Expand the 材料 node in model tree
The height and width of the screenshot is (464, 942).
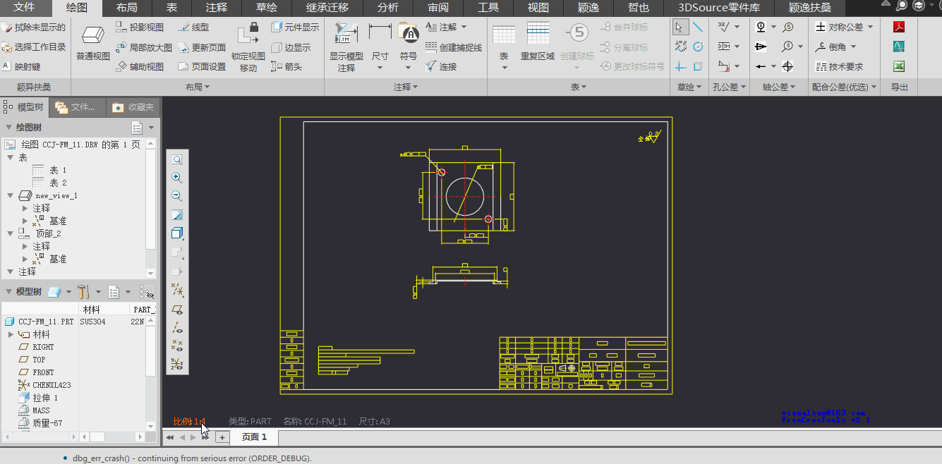pos(11,334)
